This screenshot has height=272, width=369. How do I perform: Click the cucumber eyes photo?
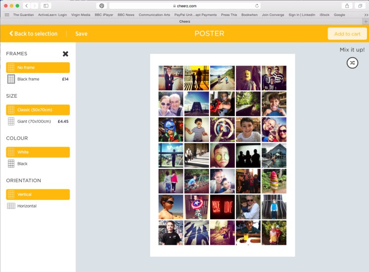pos(222,155)
